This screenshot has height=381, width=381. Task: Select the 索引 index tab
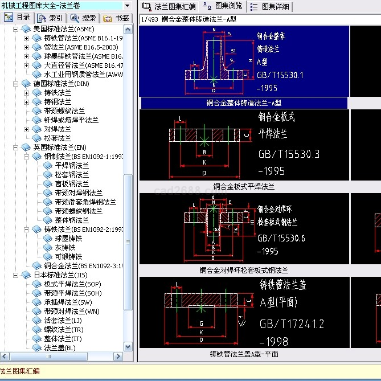click(51, 18)
